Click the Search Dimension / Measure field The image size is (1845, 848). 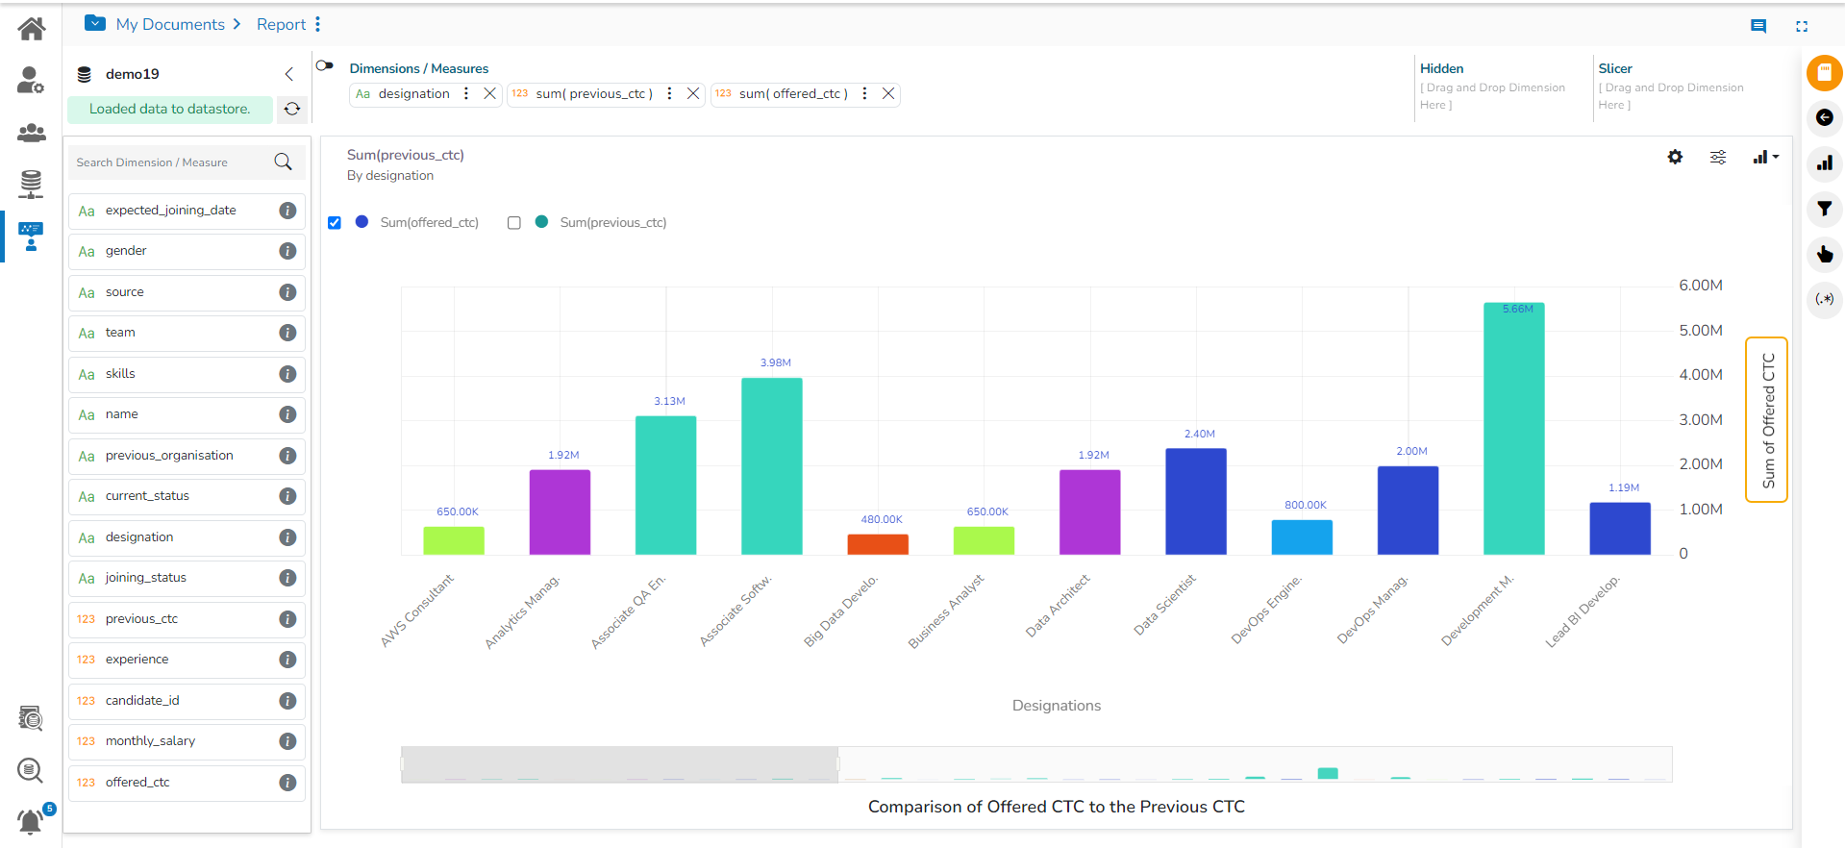click(171, 162)
